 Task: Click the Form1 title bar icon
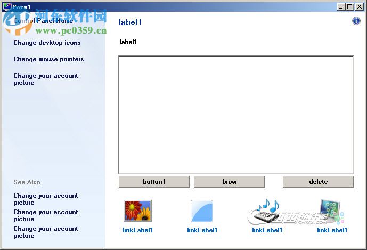click(x=7, y=6)
